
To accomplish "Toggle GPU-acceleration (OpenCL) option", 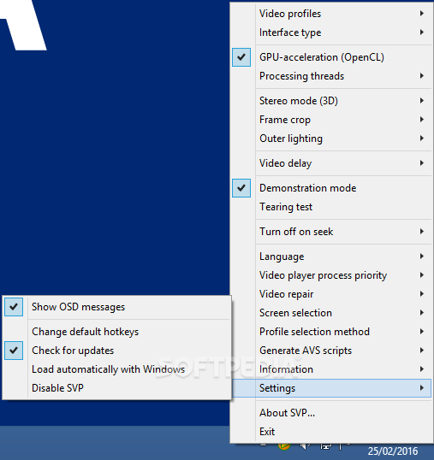I will pos(331,57).
